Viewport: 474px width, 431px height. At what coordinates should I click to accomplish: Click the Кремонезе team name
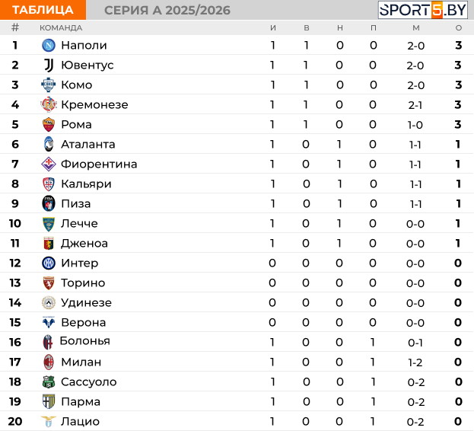[x=94, y=104]
